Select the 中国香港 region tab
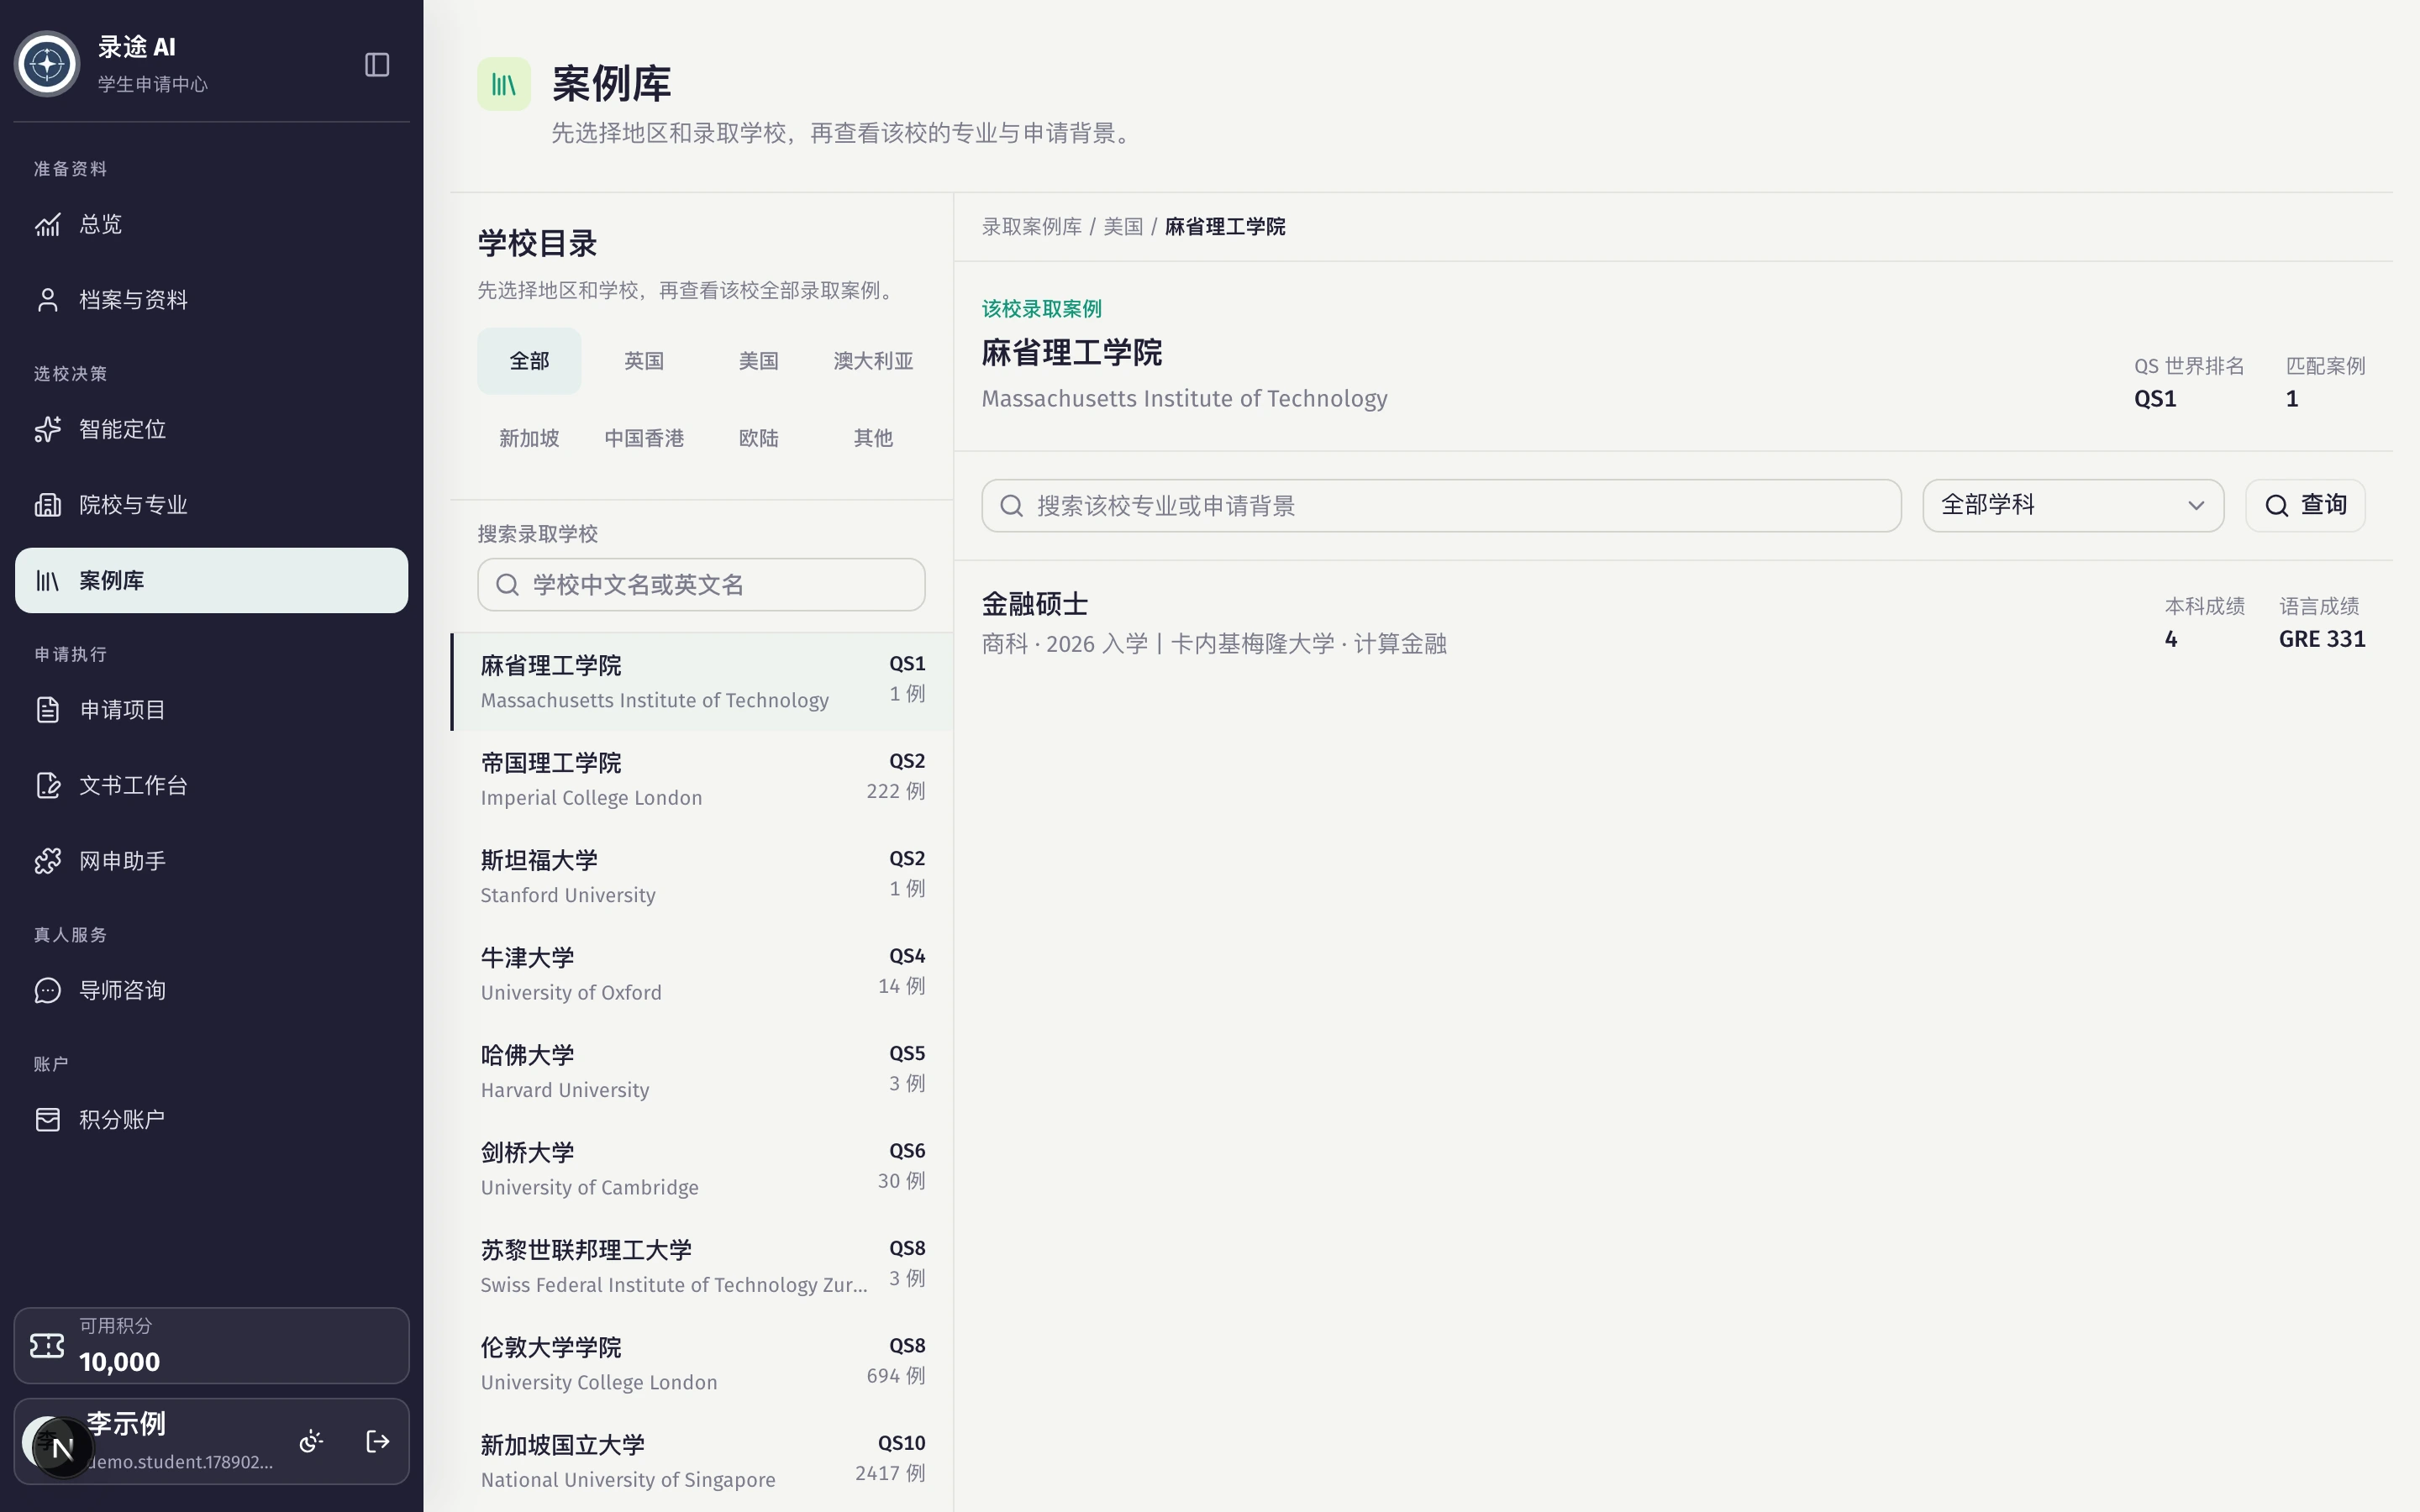The width and height of the screenshot is (2420, 1512). (644, 438)
